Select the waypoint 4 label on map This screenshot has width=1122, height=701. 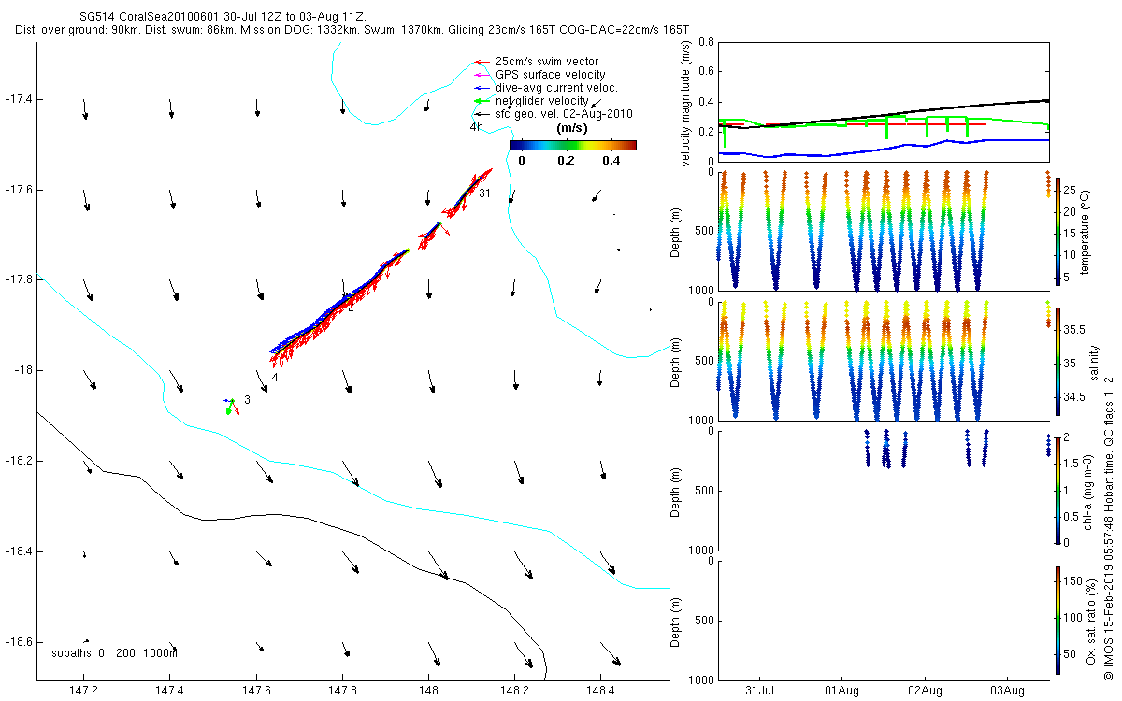click(275, 378)
